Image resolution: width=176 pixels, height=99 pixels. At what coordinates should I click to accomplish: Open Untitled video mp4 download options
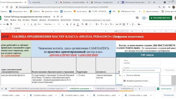pyautogui.click(x=24, y=95)
